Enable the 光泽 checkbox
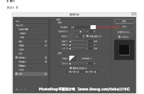Image resolution: width=144 pixels, height=94 pixels. coord(16,53)
